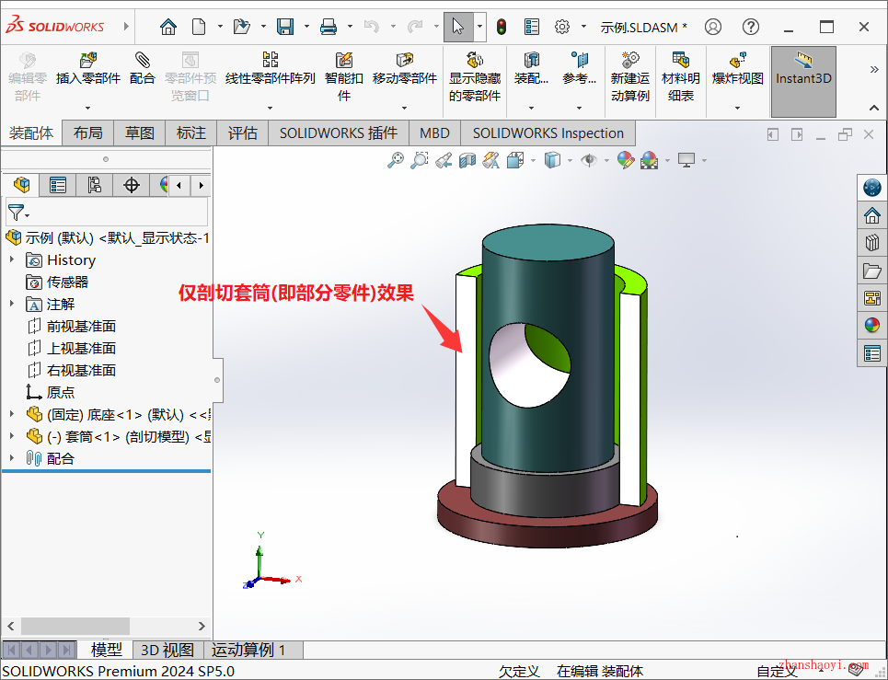Screen dimensions: 888x680
Task: Open dropdown under 爆炸视图
Action: click(737, 108)
